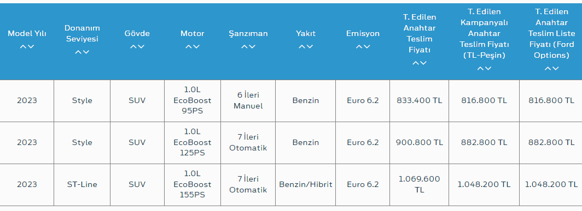The height and width of the screenshot is (211, 582).
Task: Sort descending by Kampanyalı Anahtar Teslim Fiyatı
Action: tap(488, 69)
